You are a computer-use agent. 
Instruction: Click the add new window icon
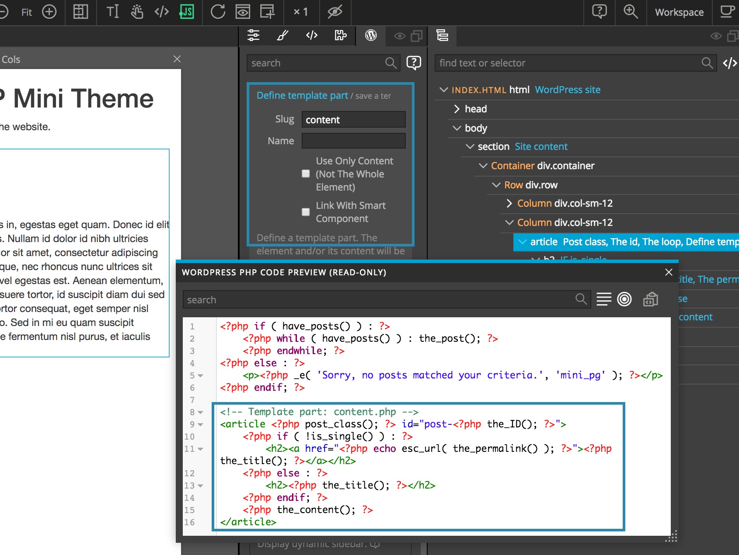coord(267,12)
